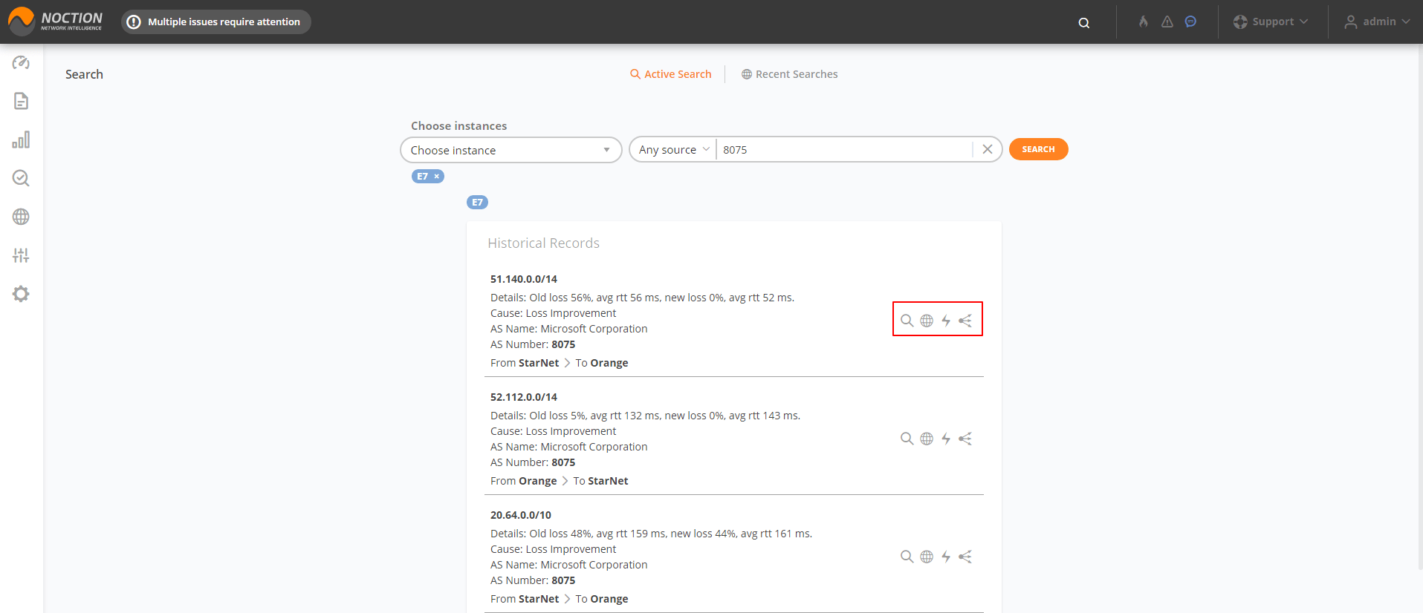Open the dashboard gauge icon in sidebar
1423x613 pixels.
click(21, 62)
